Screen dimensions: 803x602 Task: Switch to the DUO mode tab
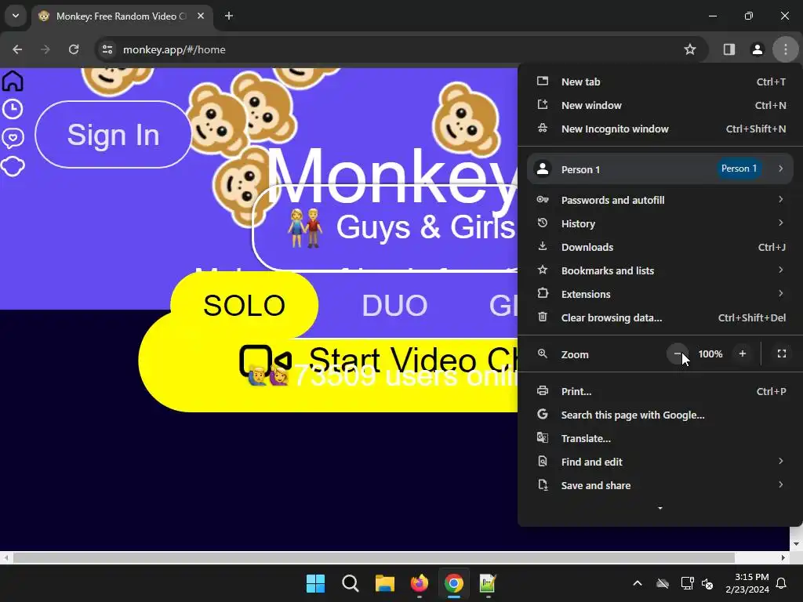tap(394, 305)
